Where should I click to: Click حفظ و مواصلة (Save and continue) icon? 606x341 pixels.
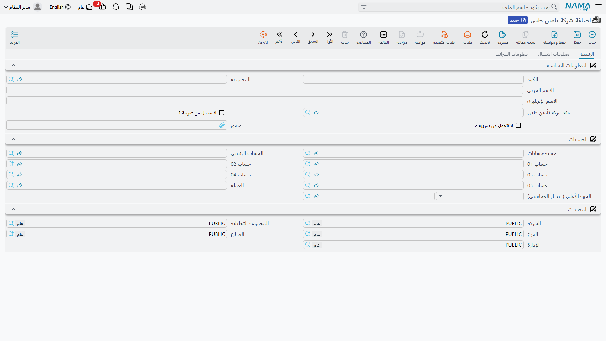(555, 34)
